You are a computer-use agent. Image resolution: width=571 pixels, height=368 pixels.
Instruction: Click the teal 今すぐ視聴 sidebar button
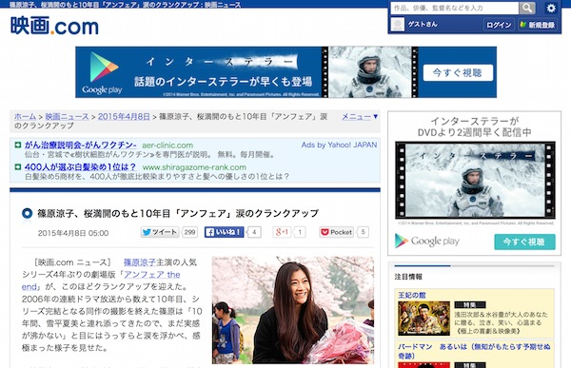tap(524, 242)
